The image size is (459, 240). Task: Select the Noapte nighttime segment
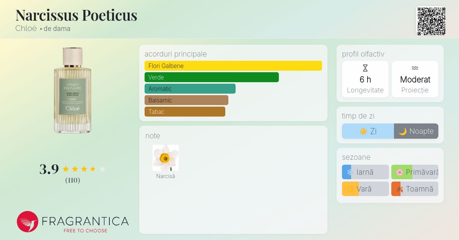(416, 131)
